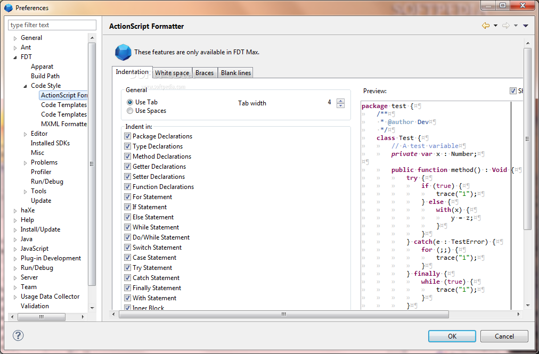Expand the Java tree node

point(15,239)
